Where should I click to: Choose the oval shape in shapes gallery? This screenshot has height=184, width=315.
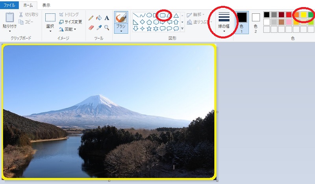(149, 15)
